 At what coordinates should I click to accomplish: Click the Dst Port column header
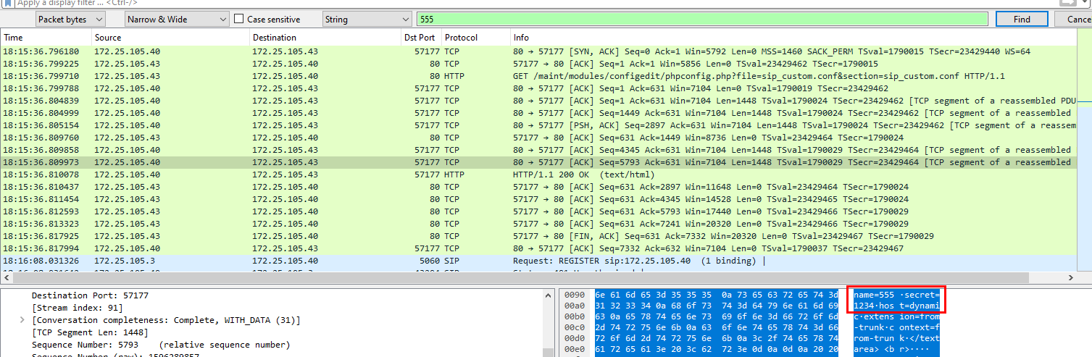point(420,37)
